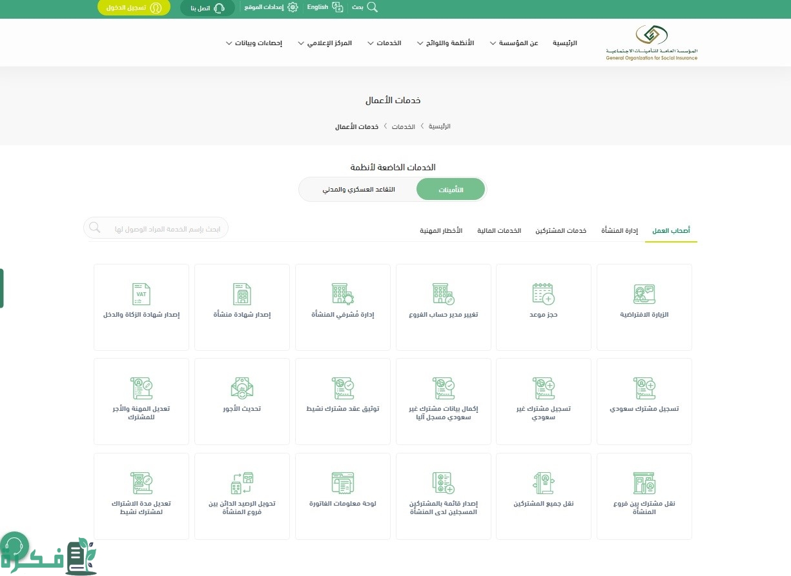This screenshot has height=576, width=791.
Task: Select the الخدمات المالية tab
Action: point(498,231)
